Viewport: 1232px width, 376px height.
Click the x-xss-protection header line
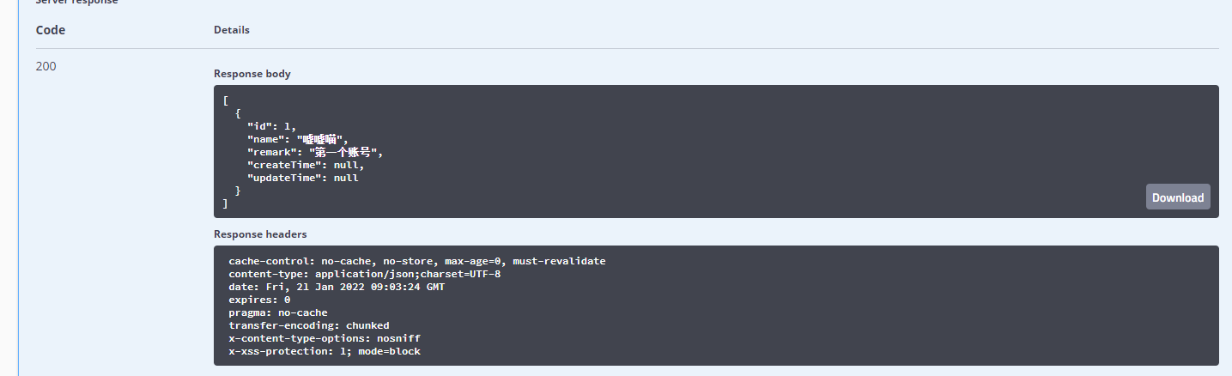[x=325, y=351]
